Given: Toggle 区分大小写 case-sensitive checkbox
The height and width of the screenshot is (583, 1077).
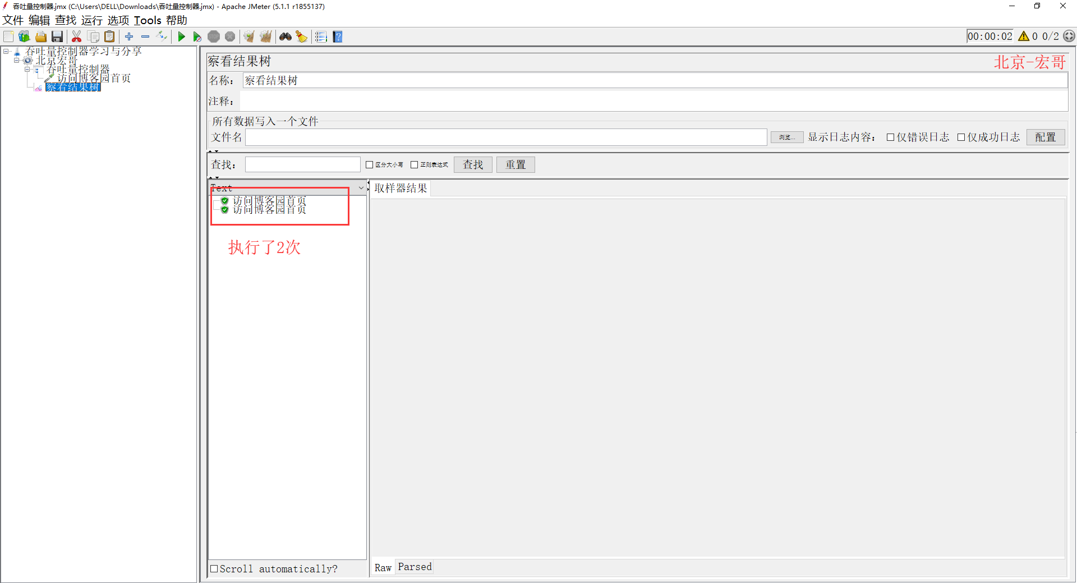Looking at the screenshot, I should click(x=369, y=164).
